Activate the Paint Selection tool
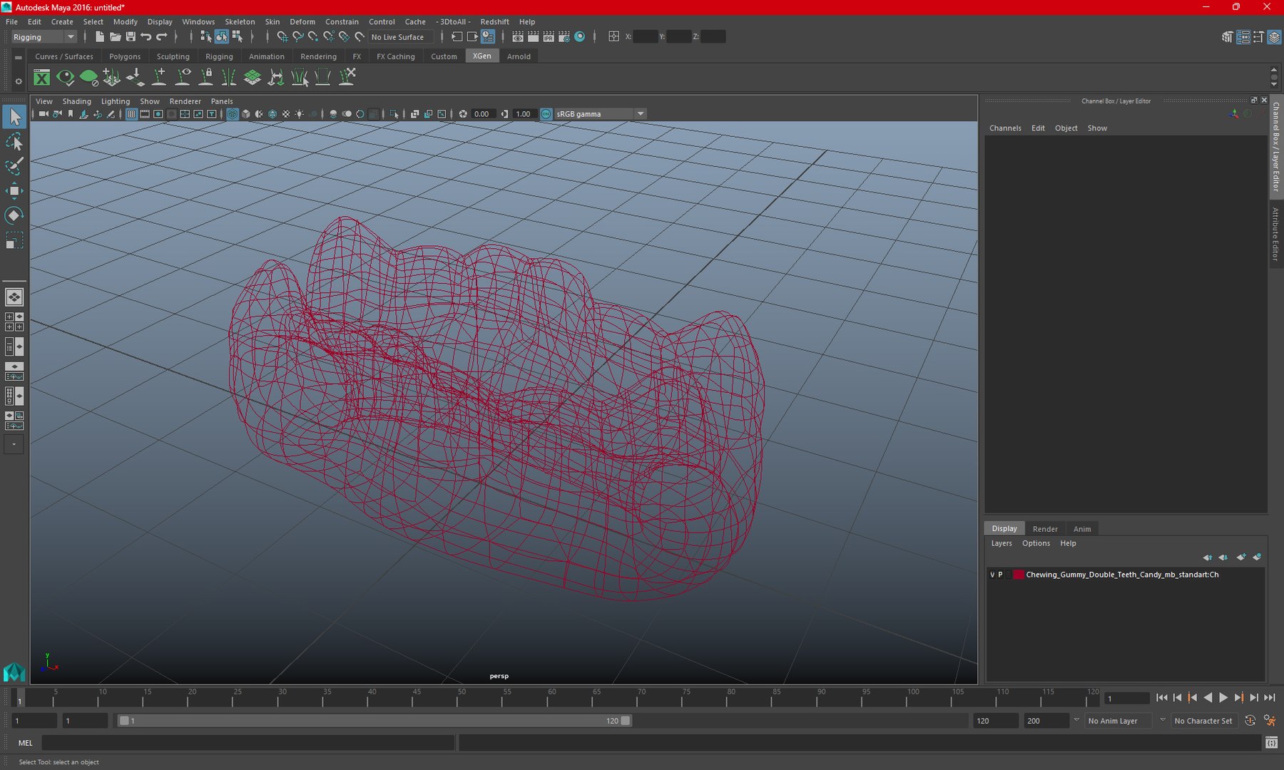This screenshot has width=1284, height=770. 14,166
